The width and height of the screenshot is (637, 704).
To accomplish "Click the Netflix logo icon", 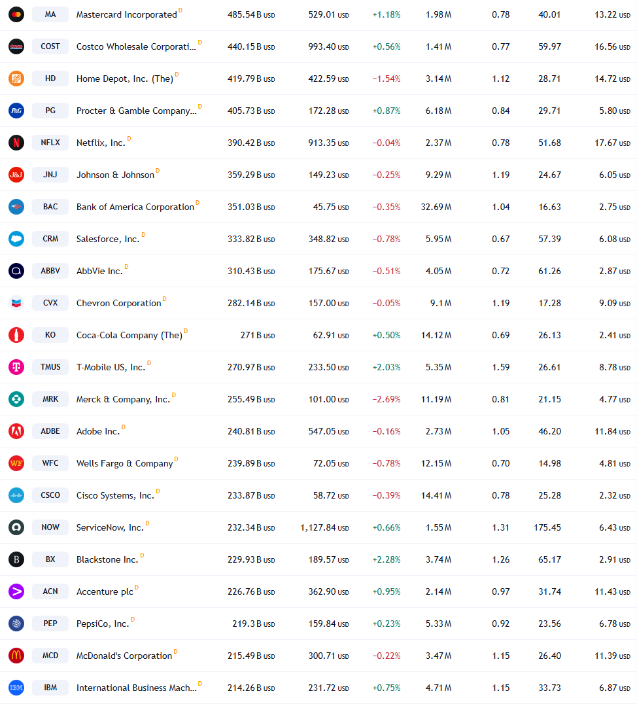I will [x=16, y=143].
